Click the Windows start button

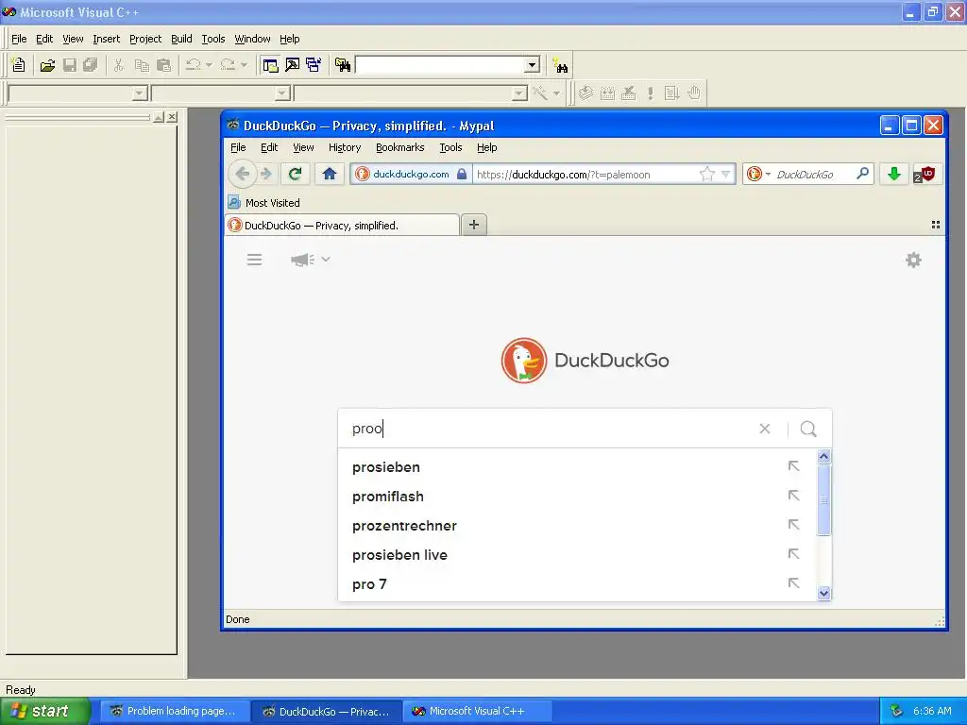pyautogui.click(x=44, y=711)
